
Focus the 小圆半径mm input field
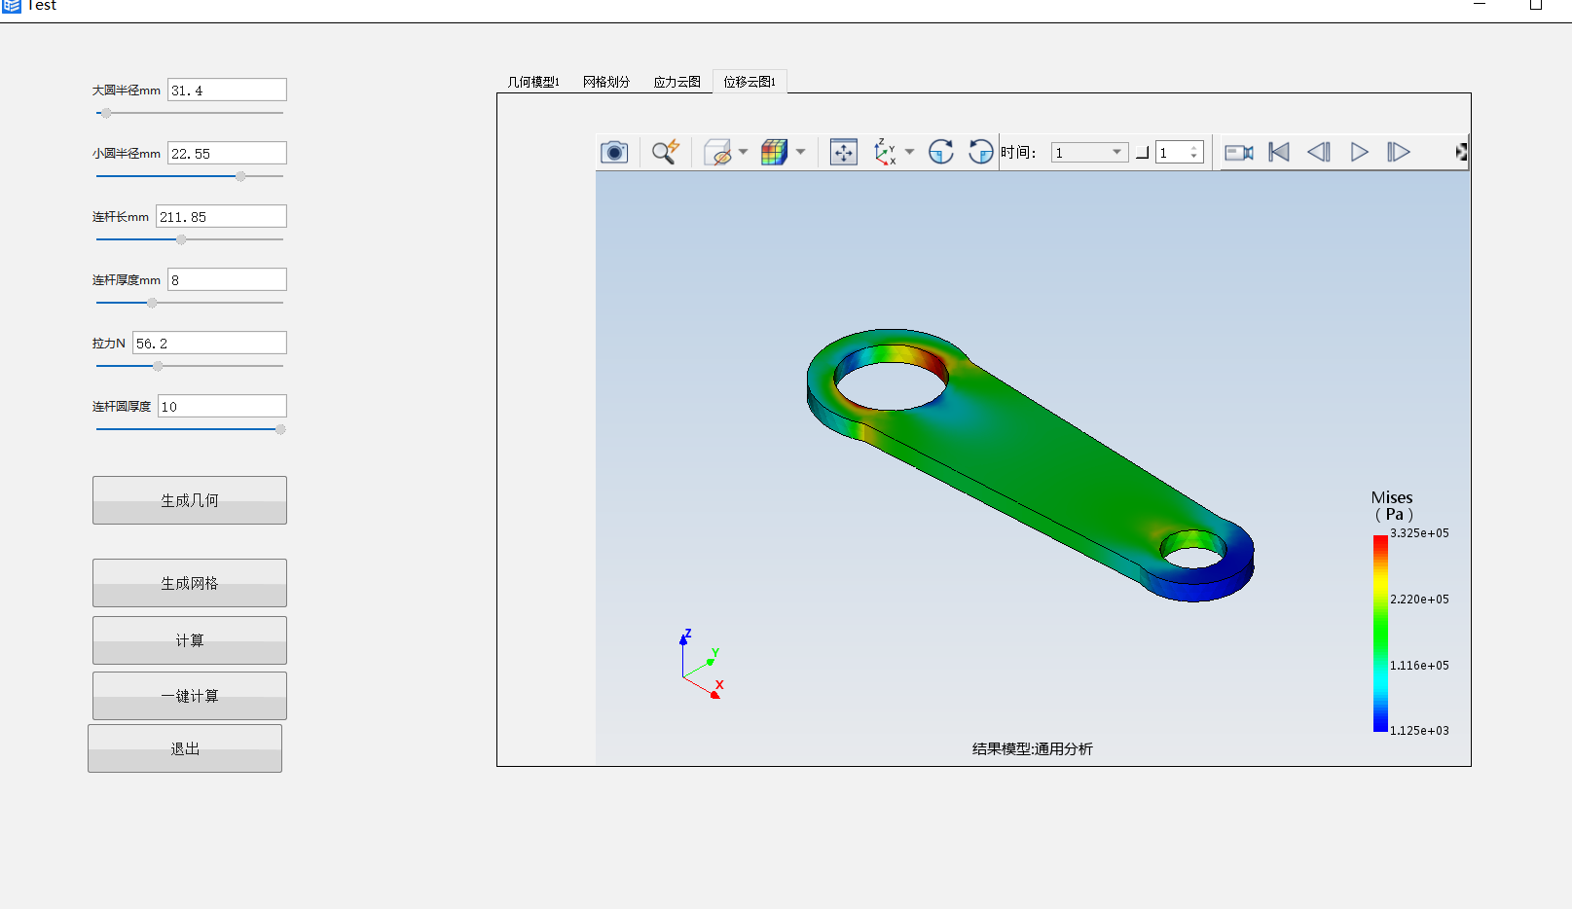click(227, 153)
